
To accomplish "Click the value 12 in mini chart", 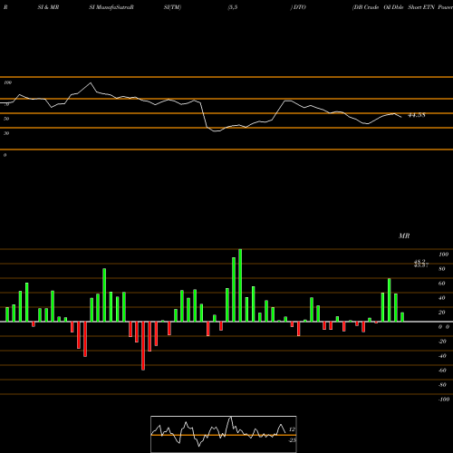I will [292, 429].
